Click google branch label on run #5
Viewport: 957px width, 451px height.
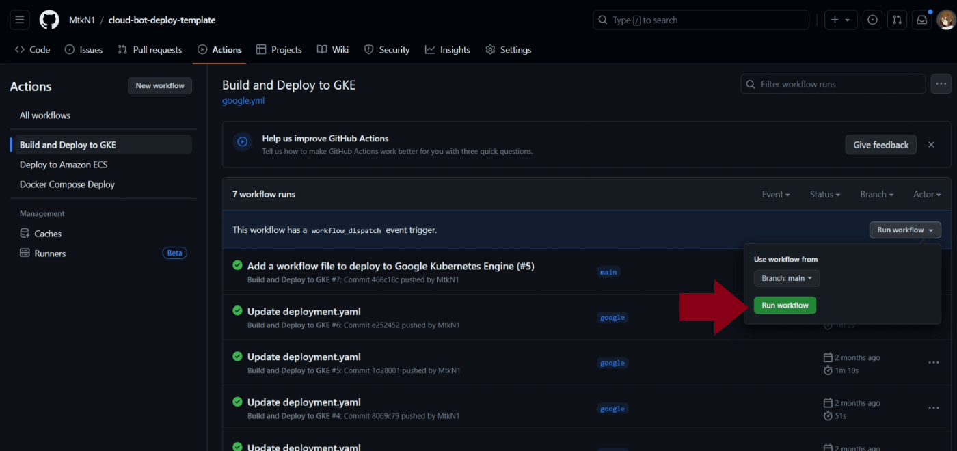point(612,363)
